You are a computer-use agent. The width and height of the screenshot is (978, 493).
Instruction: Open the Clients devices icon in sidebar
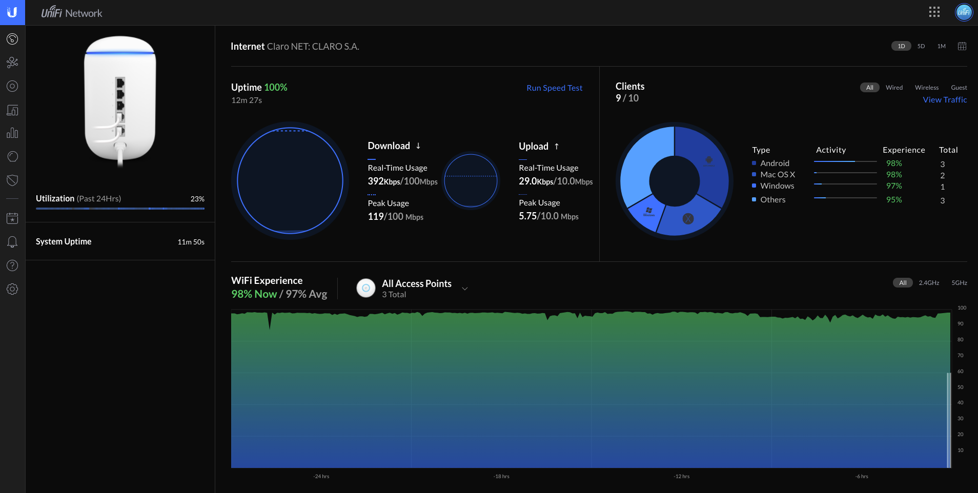pos(12,110)
